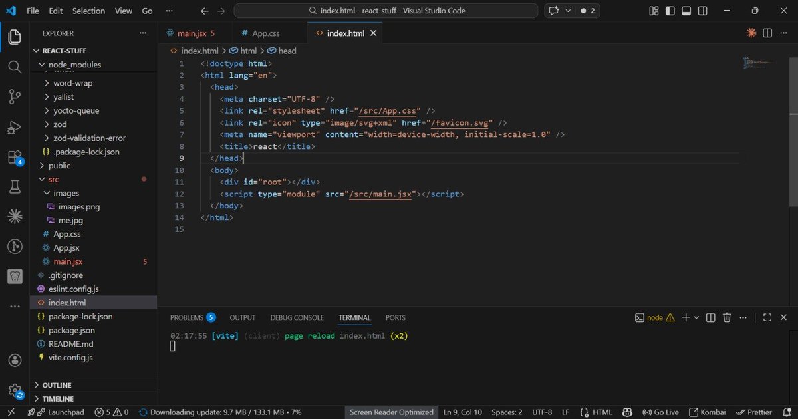Open the new terminal launch profile dropdown

pyautogui.click(x=696, y=318)
